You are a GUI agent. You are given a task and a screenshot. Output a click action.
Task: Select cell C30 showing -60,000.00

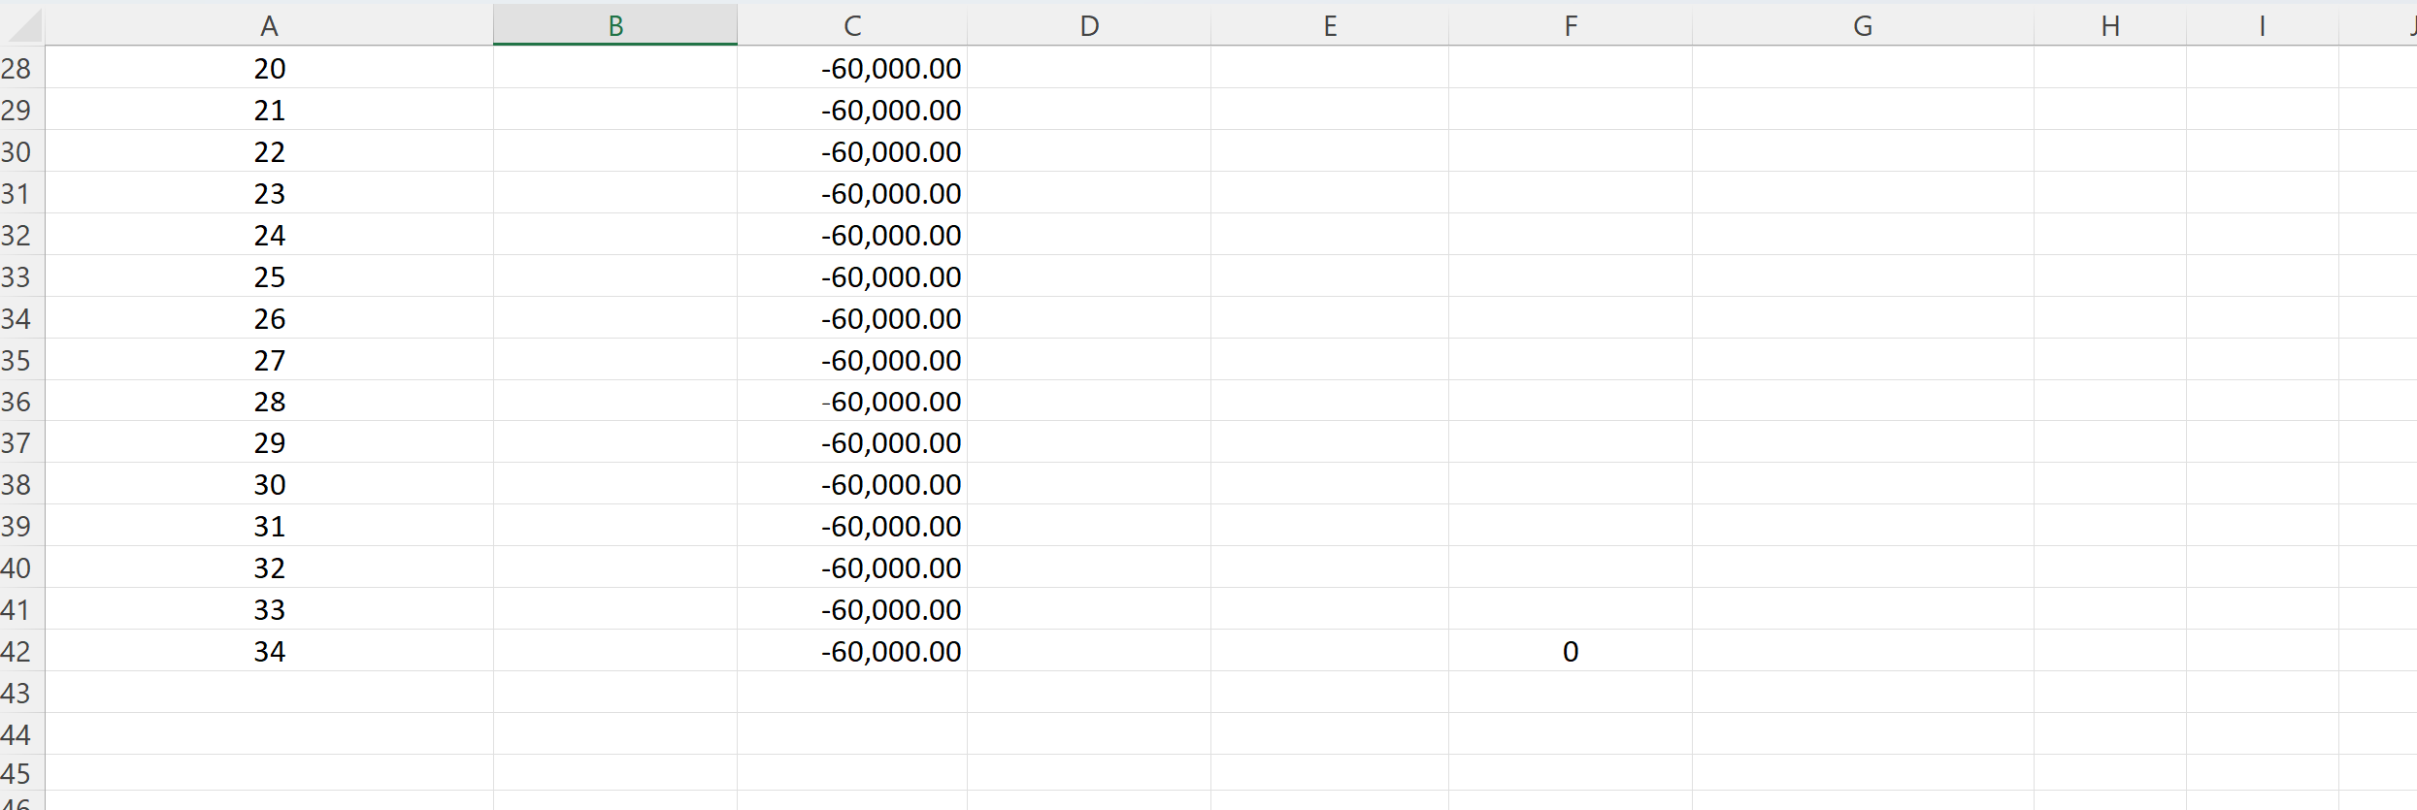tap(852, 151)
